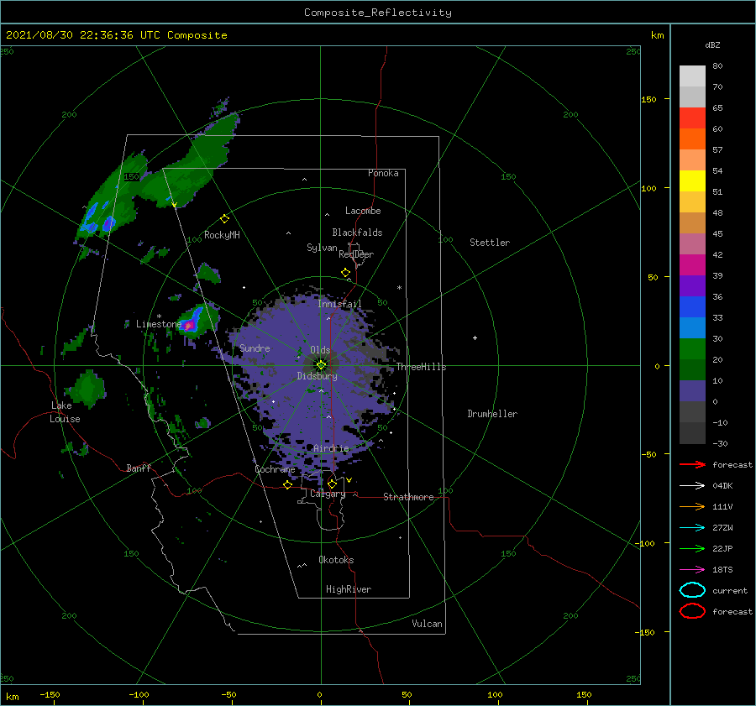Viewport: 756px width, 706px height.
Task: Click the red forecast arrow legend icon
Action: [x=692, y=464]
